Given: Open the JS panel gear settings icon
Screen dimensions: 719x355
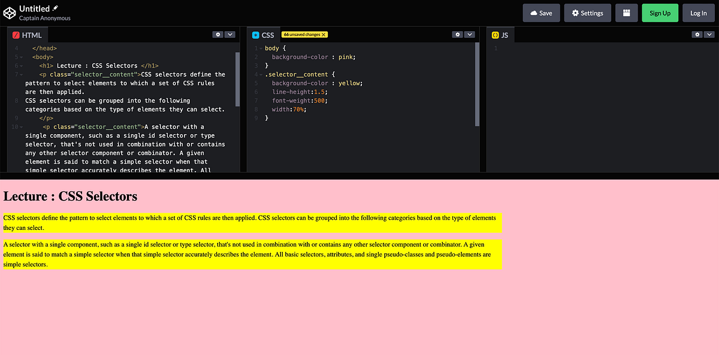Looking at the screenshot, I should point(696,35).
